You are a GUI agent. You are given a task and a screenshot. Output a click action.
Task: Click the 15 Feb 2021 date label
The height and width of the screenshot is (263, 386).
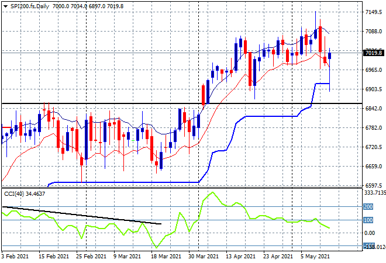click(54, 257)
